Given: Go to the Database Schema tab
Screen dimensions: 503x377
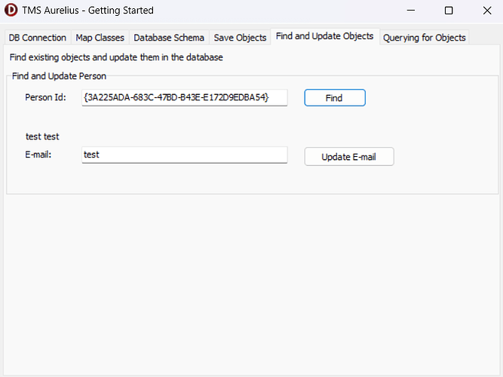Looking at the screenshot, I should click(x=169, y=38).
